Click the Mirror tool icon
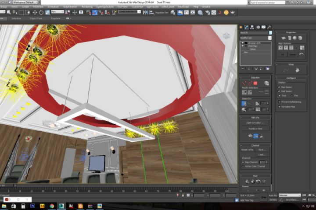316x210 pixels. (x=145, y=12)
